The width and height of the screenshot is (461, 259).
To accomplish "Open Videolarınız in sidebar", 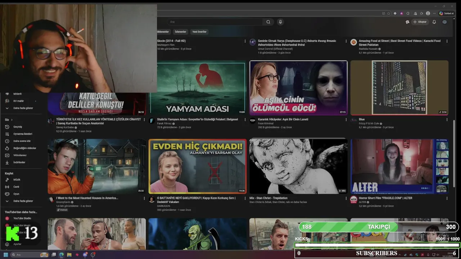I will pos(22,155).
